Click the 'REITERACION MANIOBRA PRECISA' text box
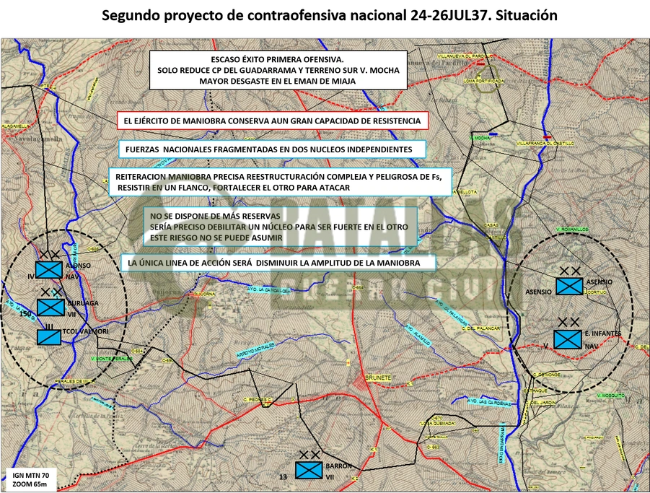Image resolution: width=650 pixels, height=493 pixels. pyautogui.click(x=280, y=182)
